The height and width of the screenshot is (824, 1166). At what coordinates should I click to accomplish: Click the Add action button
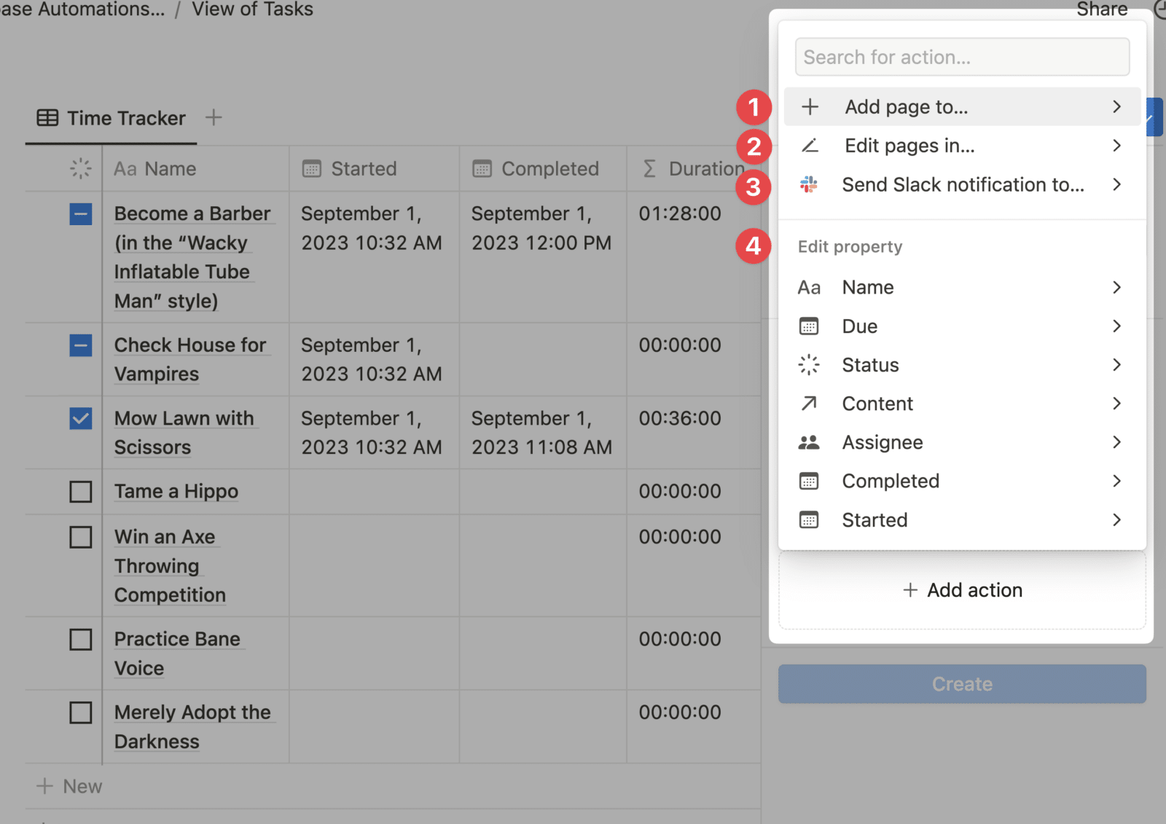962,590
